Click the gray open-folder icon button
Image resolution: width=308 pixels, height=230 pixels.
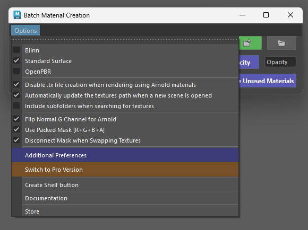281,43
